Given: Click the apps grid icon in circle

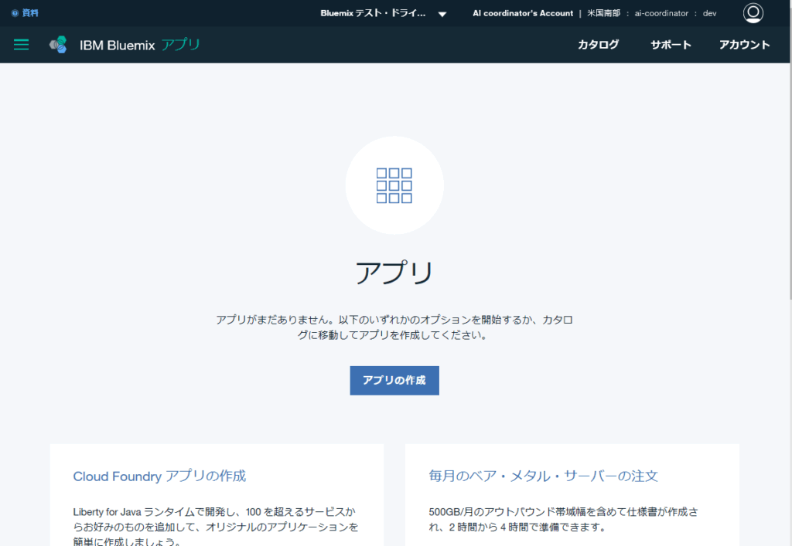Looking at the screenshot, I should (394, 185).
